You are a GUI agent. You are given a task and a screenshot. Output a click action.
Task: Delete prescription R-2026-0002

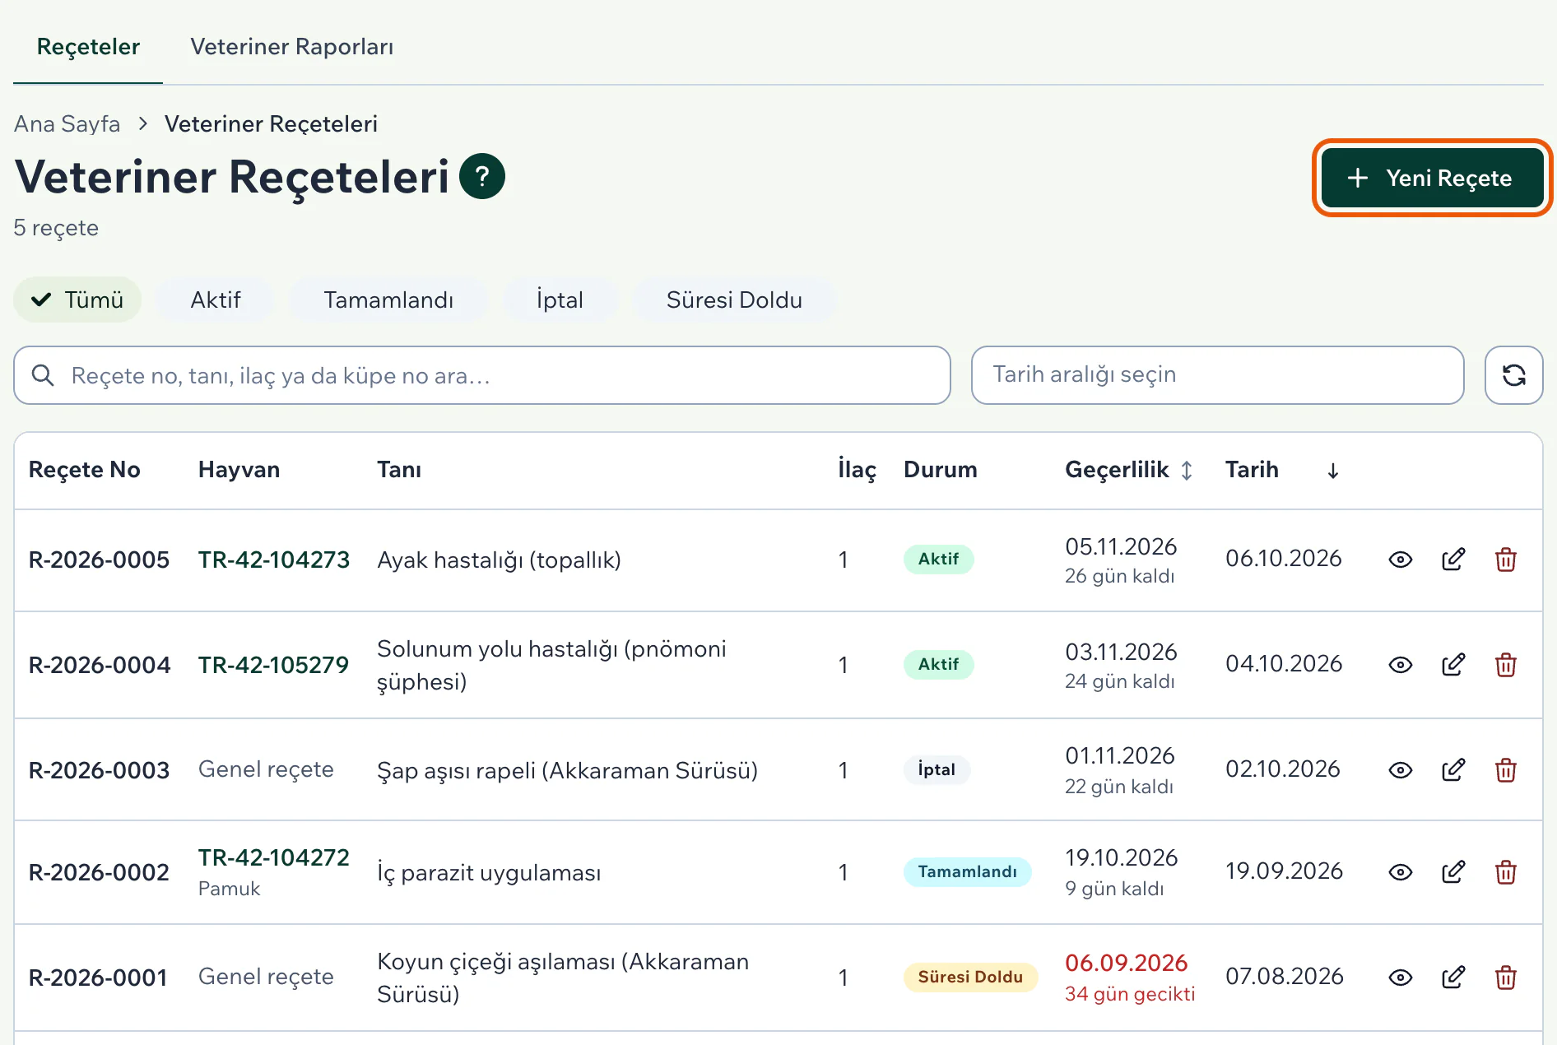(x=1506, y=872)
